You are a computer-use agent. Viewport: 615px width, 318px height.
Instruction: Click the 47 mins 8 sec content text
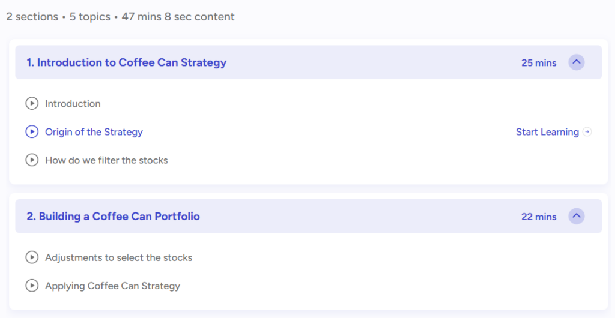(x=178, y=17)
